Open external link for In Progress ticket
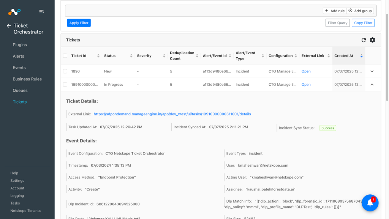Viewport: 389px width, 219px height. (306, 85)
